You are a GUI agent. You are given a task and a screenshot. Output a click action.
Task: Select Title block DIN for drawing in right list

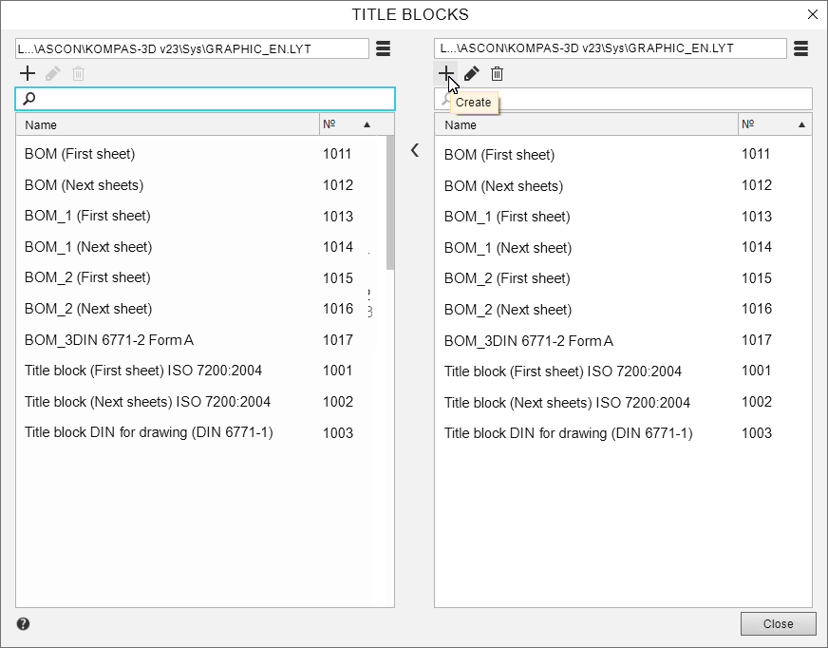pos(568,433)
